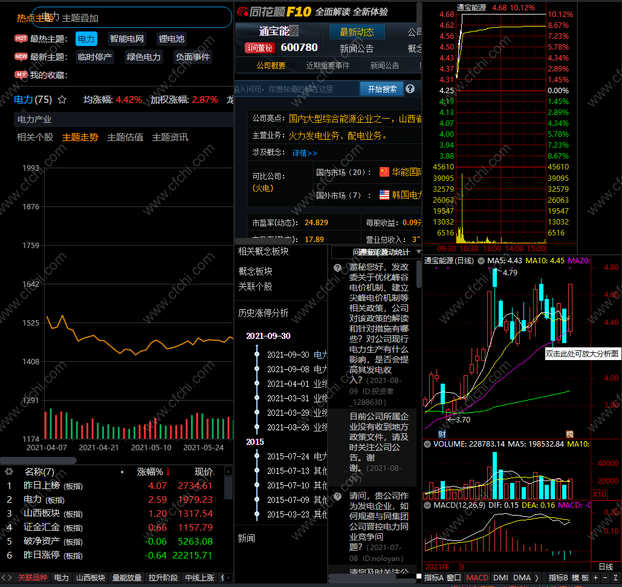Expand the 通宝能源(日线) indicator dropdown
Screen dimensions: 622x587
481,261
